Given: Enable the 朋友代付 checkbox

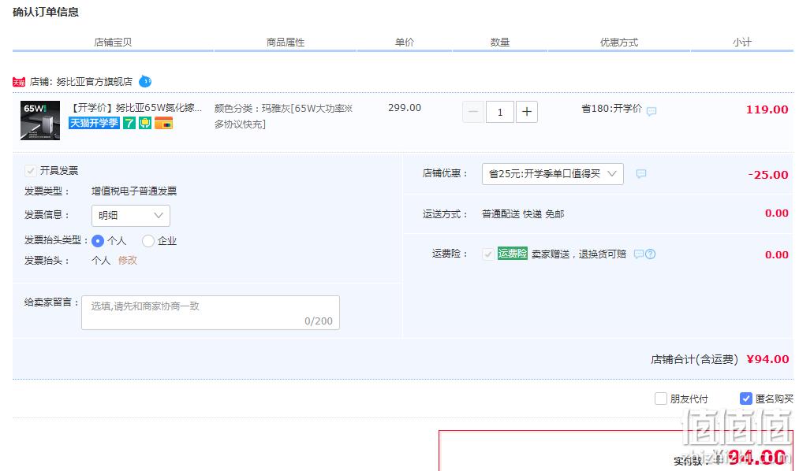Looking at the screenshot, I should [661, 399].
